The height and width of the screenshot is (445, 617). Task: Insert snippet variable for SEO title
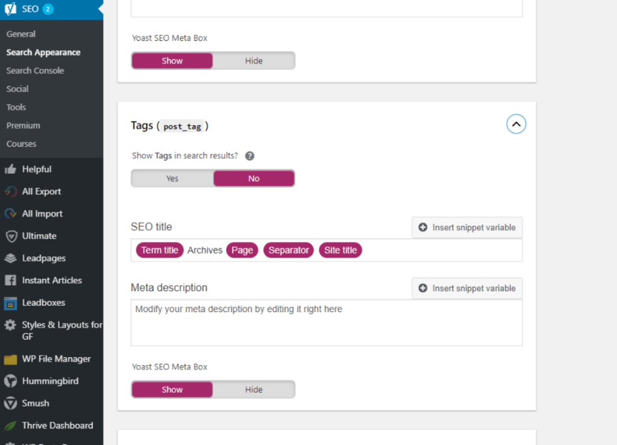[467, 227]
